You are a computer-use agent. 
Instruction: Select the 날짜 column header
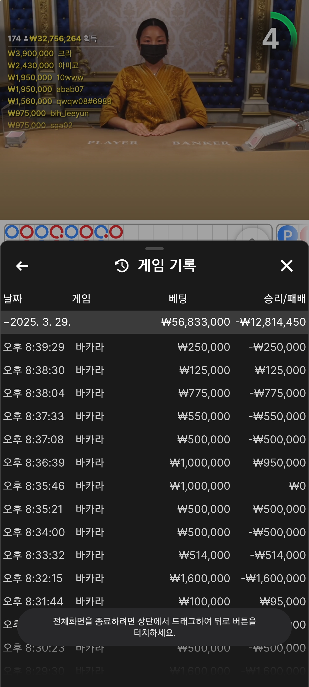pyautogui.click(x=13, y=299)
